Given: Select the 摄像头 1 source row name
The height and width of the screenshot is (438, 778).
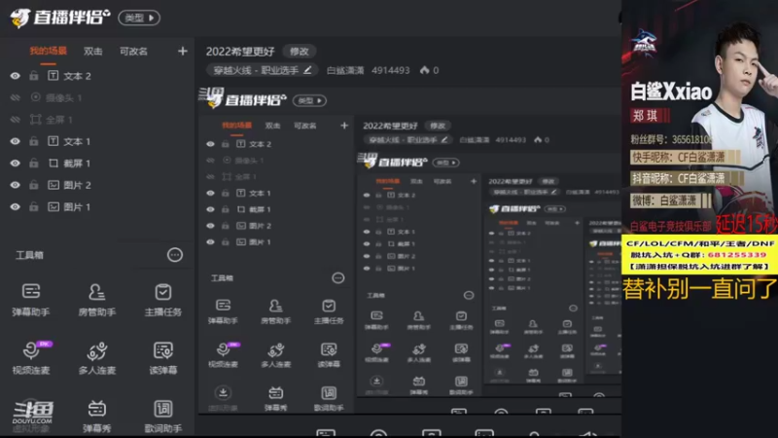Looking at the screenshot, I should click(x=63, y=98).
